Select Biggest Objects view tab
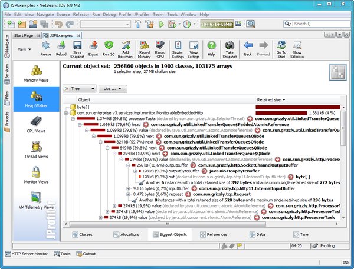The image size is (354, 269). (170, 234)
